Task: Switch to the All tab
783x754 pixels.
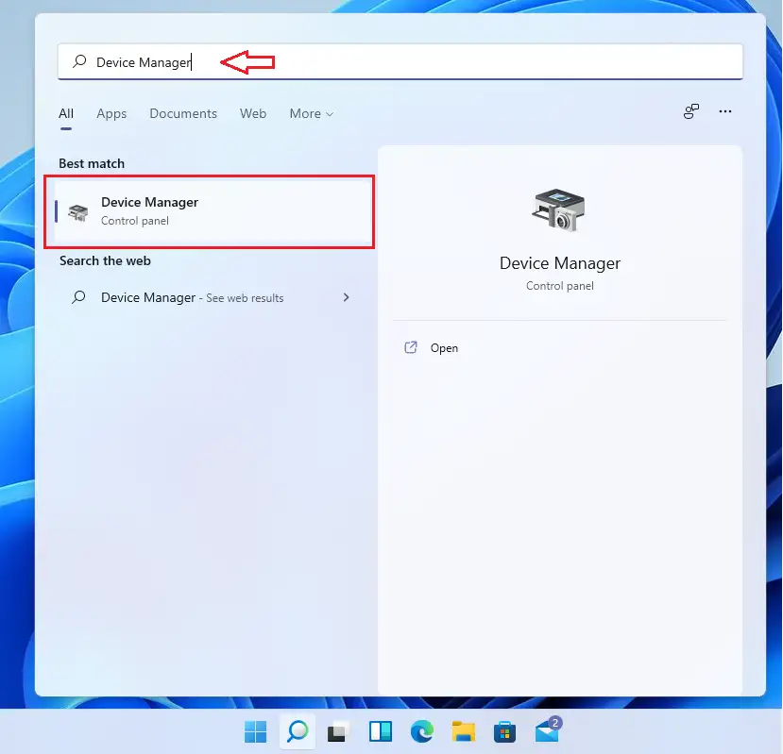Action: tap(66, 113)
